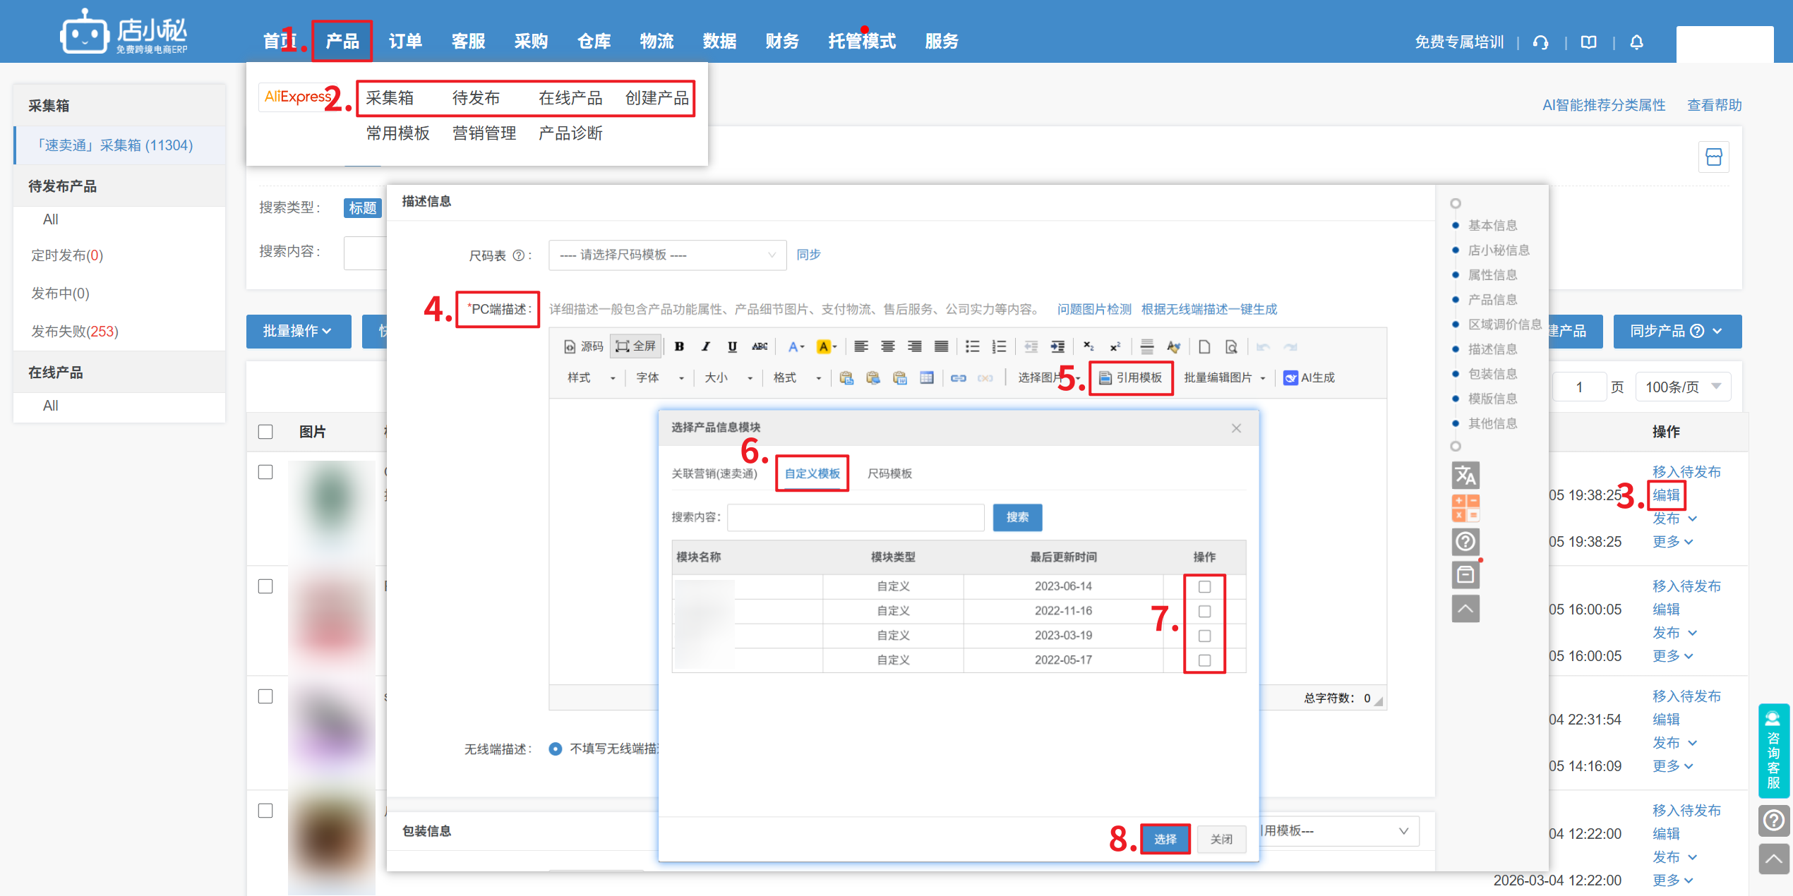Click the notification bell icon
1793x896 pixels.
click(1636, 42)
